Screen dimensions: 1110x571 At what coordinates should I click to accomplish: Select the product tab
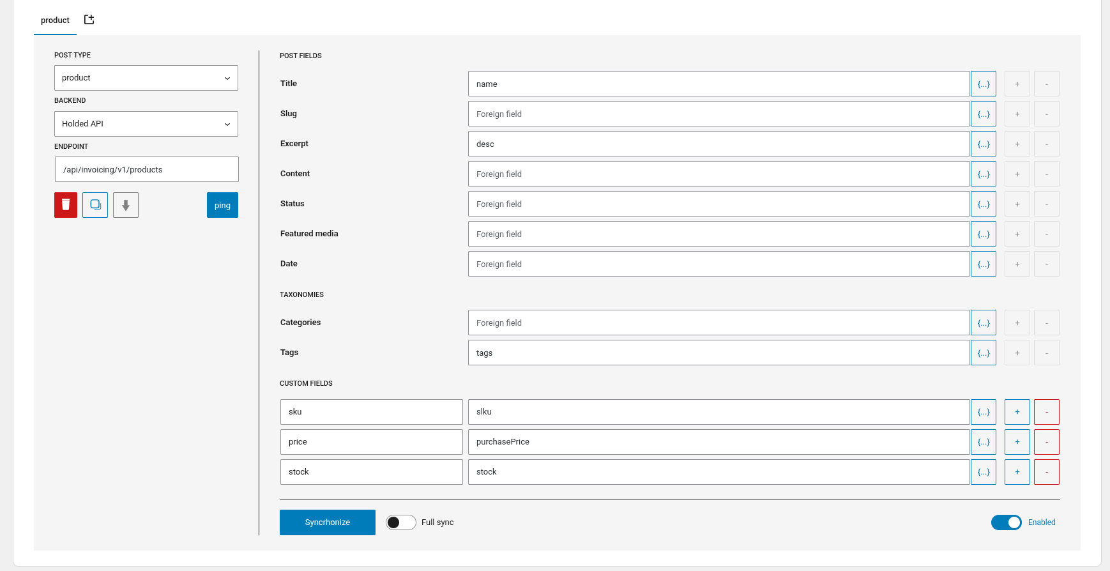coord(55,20)
